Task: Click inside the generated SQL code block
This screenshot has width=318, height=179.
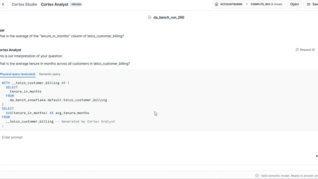Action: coord(159,104)
